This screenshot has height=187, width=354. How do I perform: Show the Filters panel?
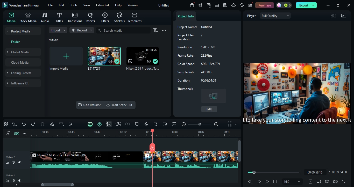(105, 17)
